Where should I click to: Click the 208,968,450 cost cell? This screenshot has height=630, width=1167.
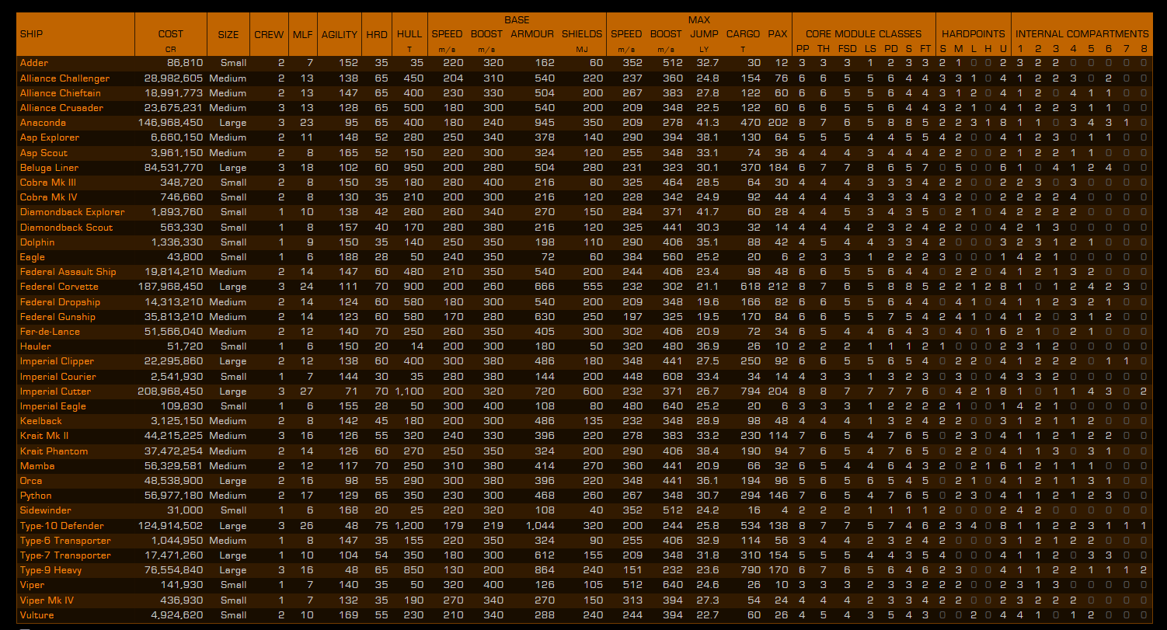(x=170, y=392)
